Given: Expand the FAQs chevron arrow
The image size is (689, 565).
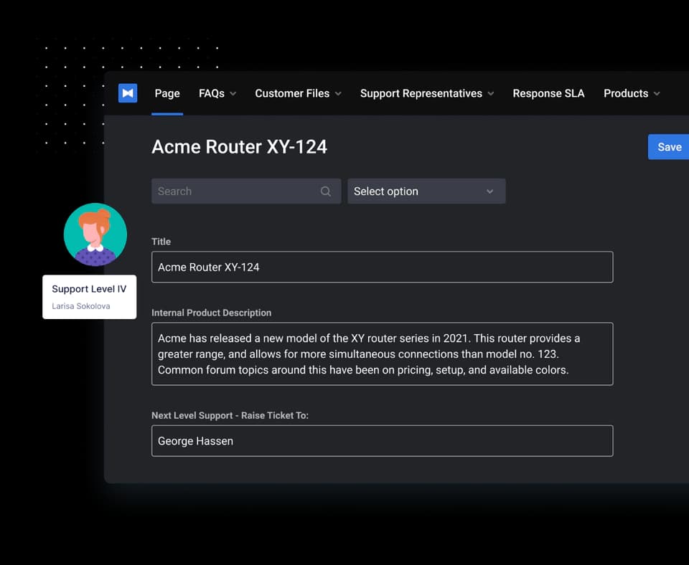Looking at the screenshot, I should click(233, 94).
